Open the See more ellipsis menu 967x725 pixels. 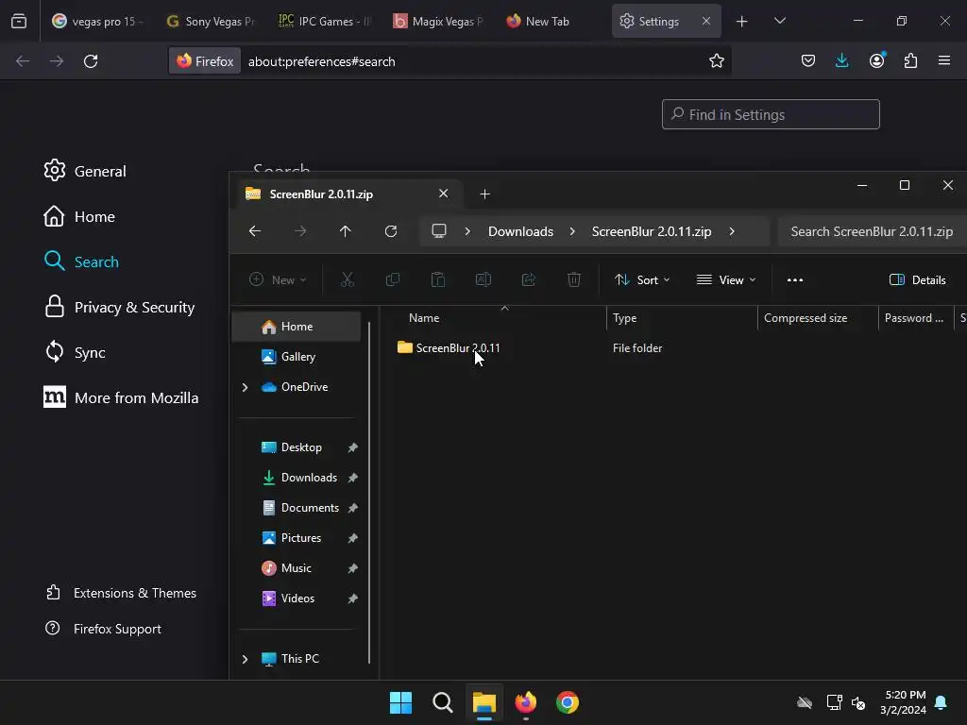click(795, 279)
